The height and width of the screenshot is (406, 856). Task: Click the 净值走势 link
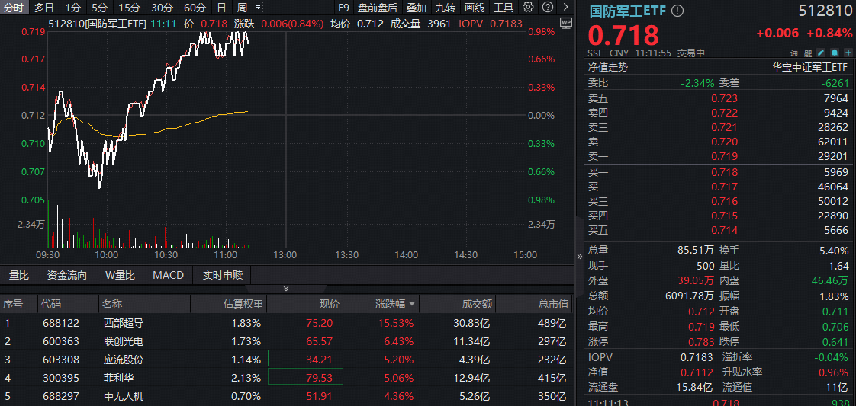[x=607, y=67]
